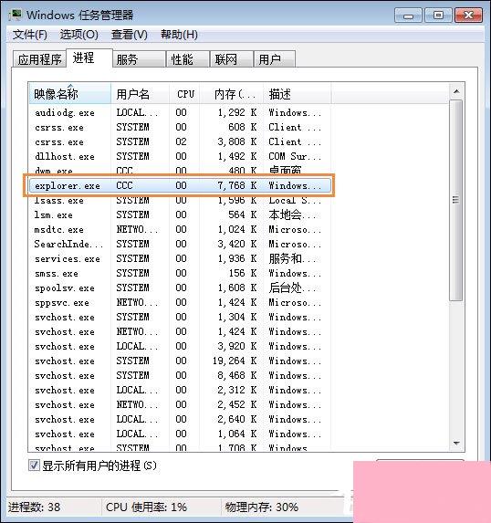Select the lsass.exe process

pos(180,200)
